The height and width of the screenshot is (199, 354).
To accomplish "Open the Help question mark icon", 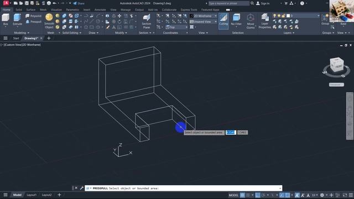I will coord(302,3).
